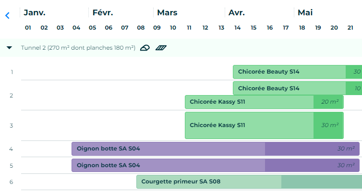Viewport: 362px width, 193px height.
Task: Select week 11 in the timeline header
Action: click(189, 28)
